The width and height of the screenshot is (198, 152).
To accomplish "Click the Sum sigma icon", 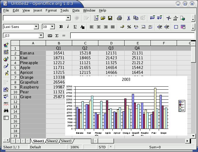I will click(57, 36).
